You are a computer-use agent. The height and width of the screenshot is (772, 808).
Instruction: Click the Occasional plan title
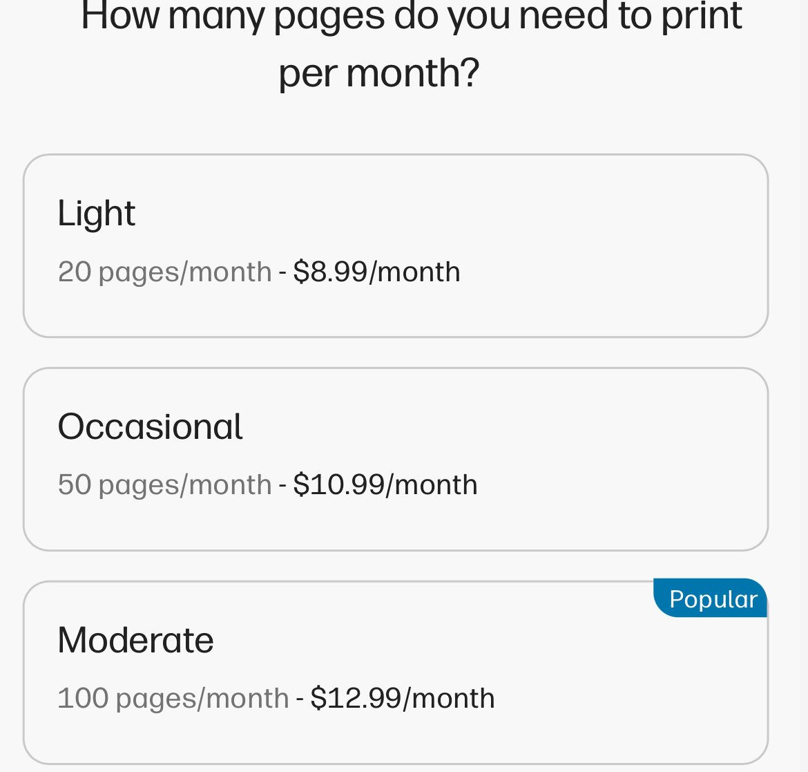coord(150,426)
